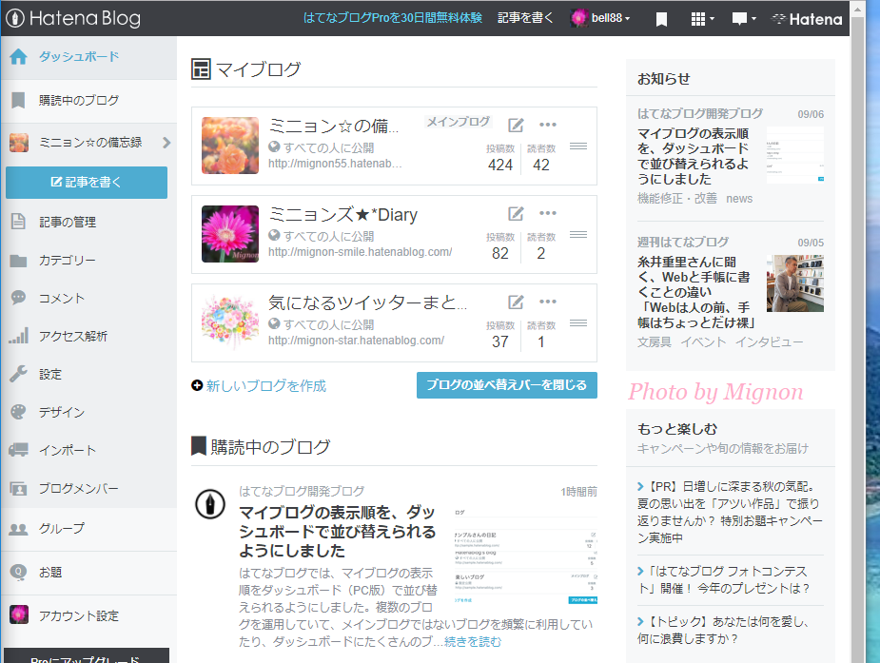Click flower bouquet blog thumbnail
Image resolution: width=880 pixels, height=663 pixels.
tap(230, 322)
